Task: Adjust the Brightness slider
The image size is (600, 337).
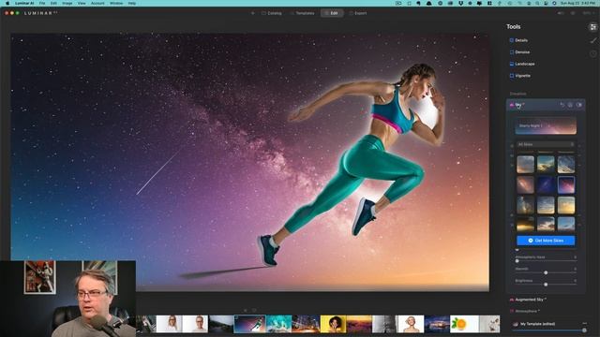Action: tap(546, 285)
